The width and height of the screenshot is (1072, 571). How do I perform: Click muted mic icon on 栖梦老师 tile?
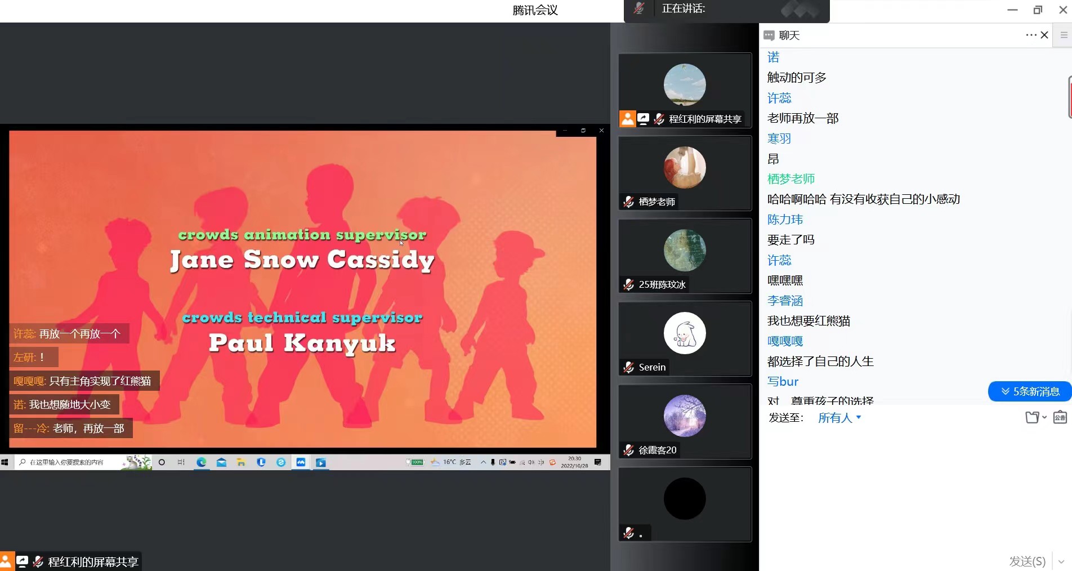tap(629, 202)
